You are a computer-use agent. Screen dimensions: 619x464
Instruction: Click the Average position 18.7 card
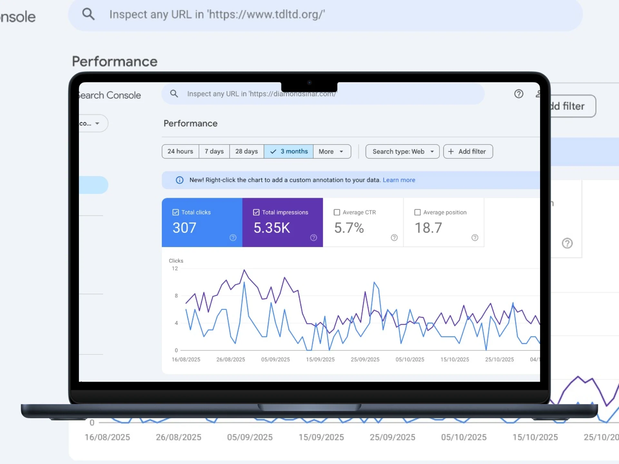[x=444, y=222]
